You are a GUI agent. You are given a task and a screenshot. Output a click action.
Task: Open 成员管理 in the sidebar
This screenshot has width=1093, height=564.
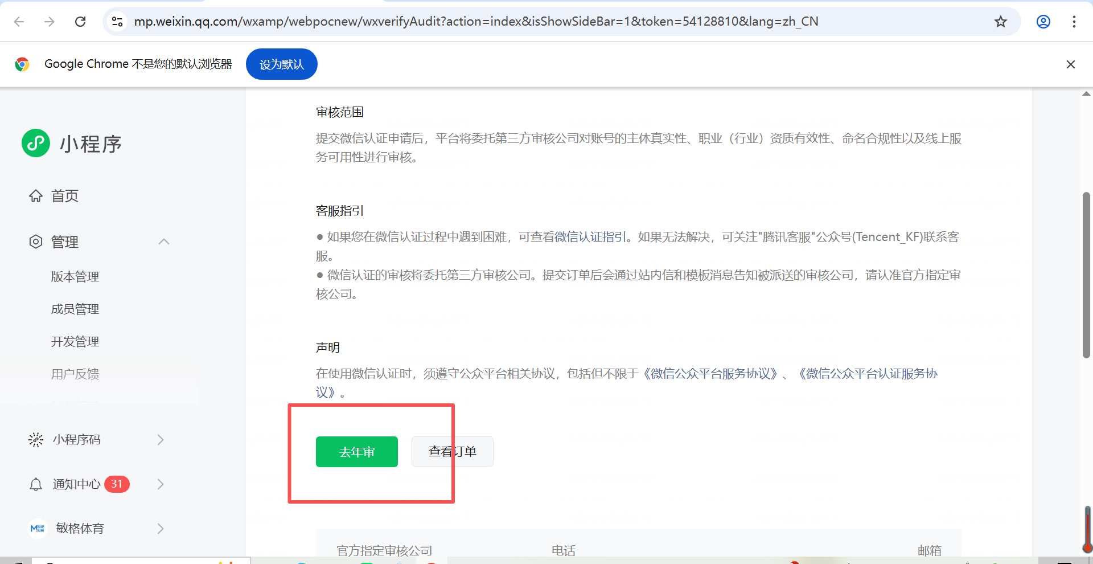tap(75, 309)
